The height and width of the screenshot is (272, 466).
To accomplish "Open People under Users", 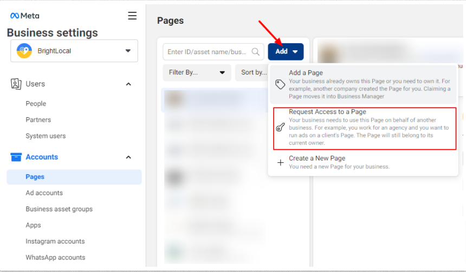I will pos(36,104).
